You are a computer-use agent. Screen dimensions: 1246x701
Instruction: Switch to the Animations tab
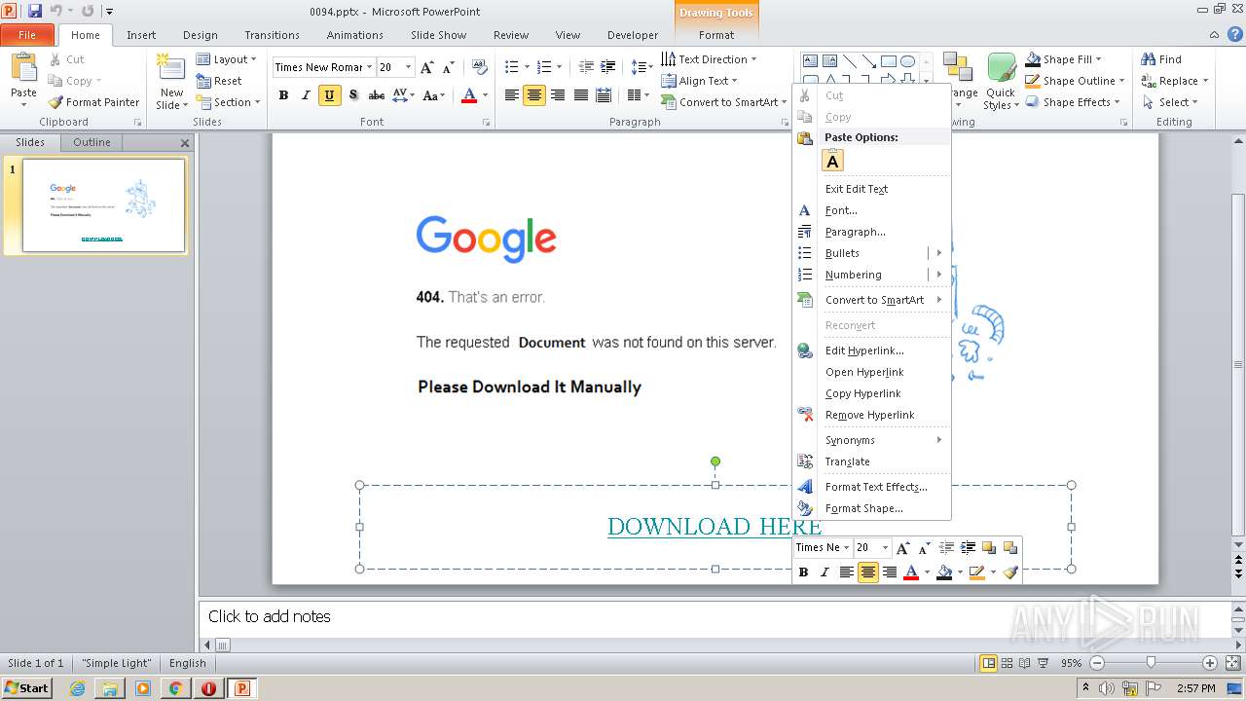click(354, 35)
